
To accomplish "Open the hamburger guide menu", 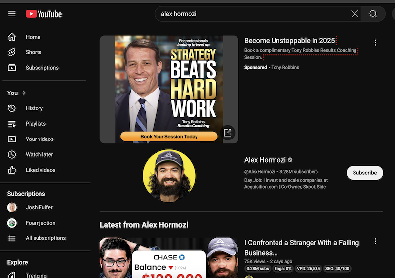I will (x=12, y=14).
